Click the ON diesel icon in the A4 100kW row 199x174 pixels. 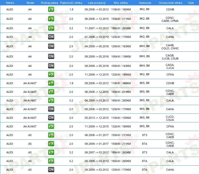click(51, 56)
